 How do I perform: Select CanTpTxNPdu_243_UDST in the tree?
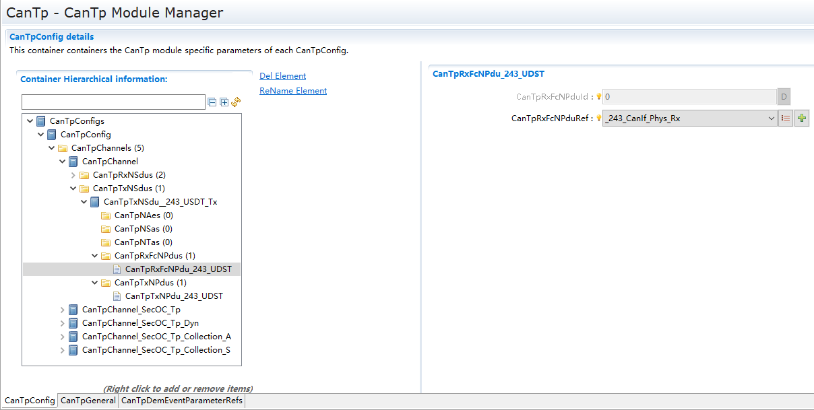(173, 296)
